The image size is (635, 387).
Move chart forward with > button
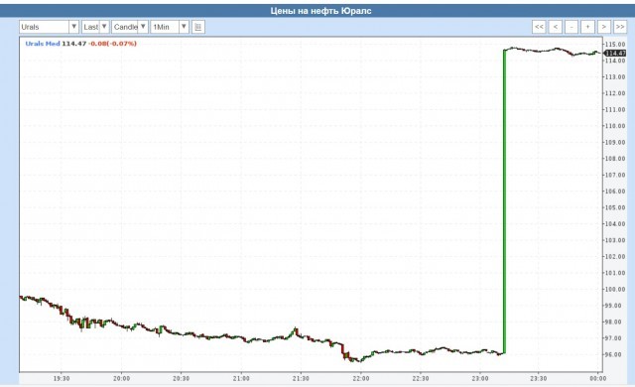(x=604, y=27)
